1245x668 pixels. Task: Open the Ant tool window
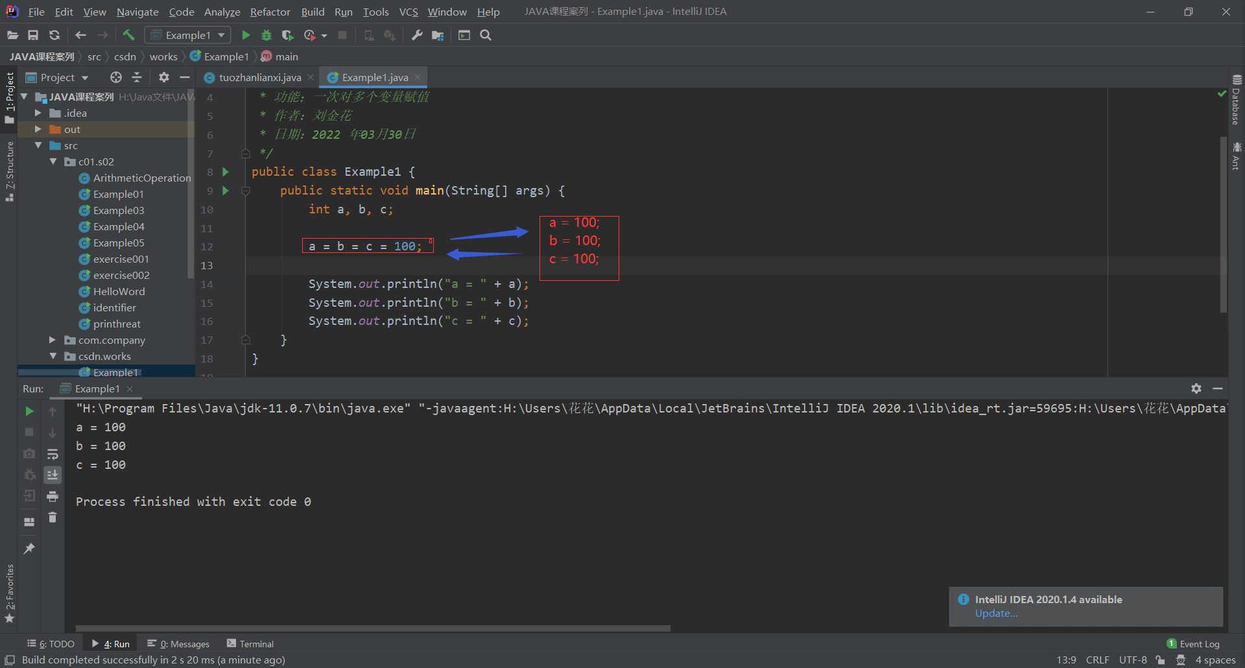pyautogui.click(x=1237, y=156)
